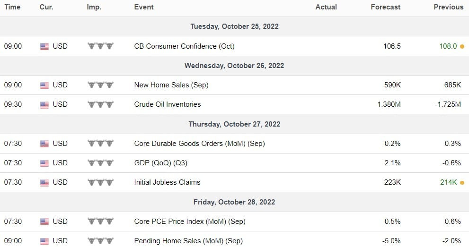Click the Previous column header
The width and height of the screenshot is (469, 247).
click(448, 7)
